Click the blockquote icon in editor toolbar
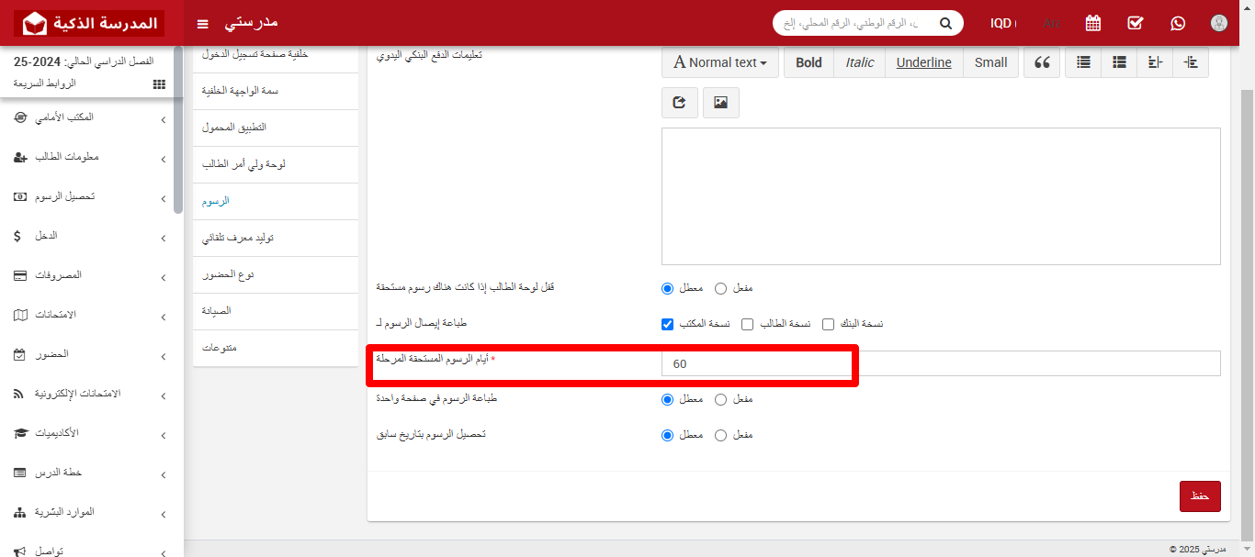This screenshot has width=1255, height=557. [x=1042, y=62]
